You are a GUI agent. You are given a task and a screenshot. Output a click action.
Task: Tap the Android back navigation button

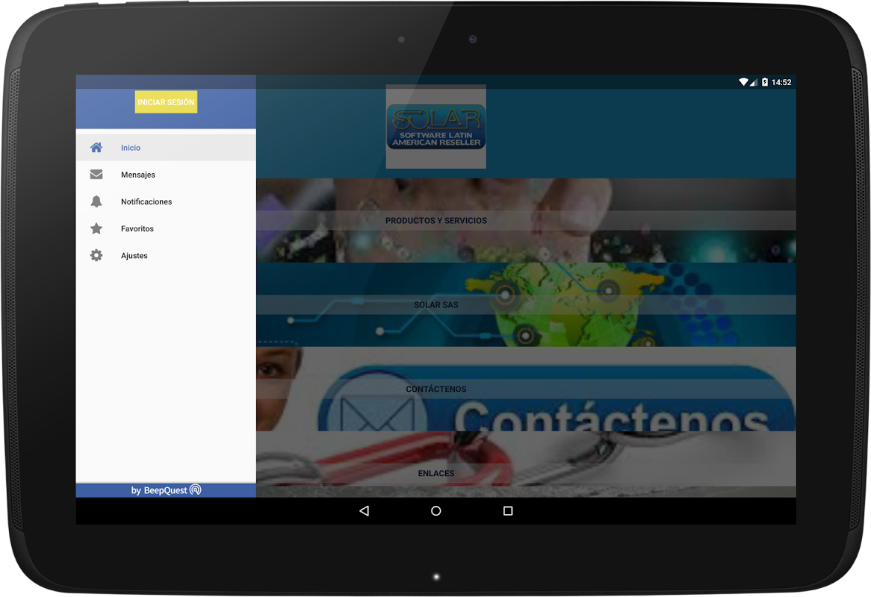(x=365, y=511)
